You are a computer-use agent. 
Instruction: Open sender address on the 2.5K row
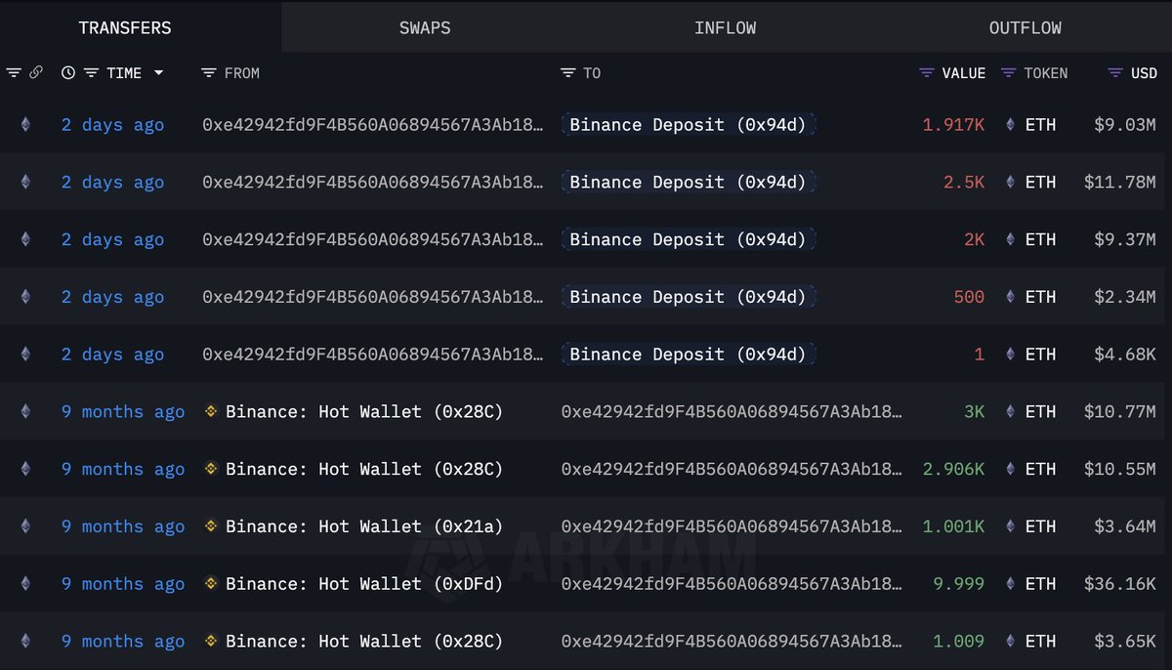pos(373,182)
